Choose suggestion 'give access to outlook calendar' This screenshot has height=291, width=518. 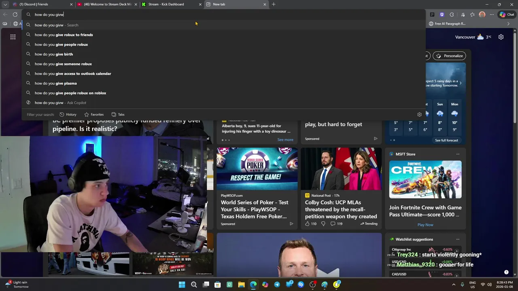coord(223,74)
